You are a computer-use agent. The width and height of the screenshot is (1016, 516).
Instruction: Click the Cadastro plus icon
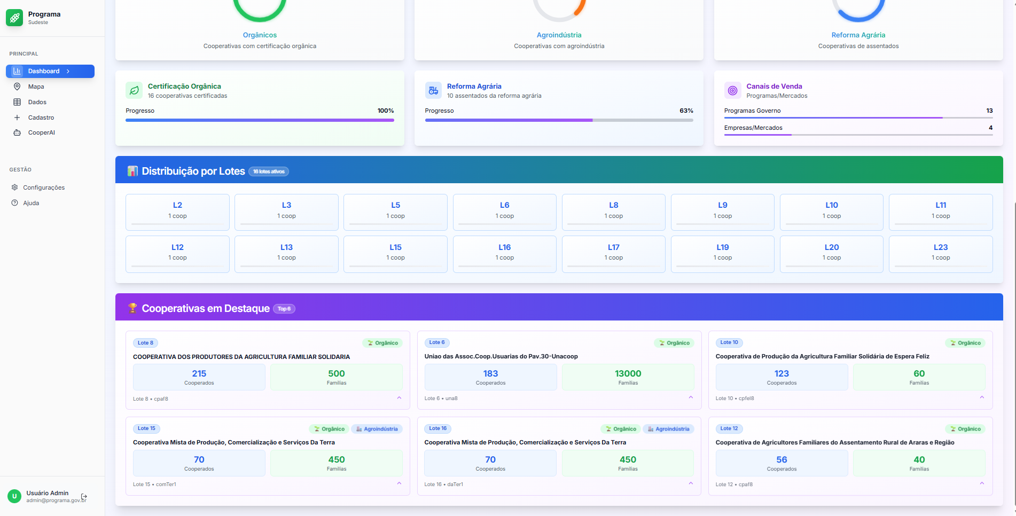point(17,118)
